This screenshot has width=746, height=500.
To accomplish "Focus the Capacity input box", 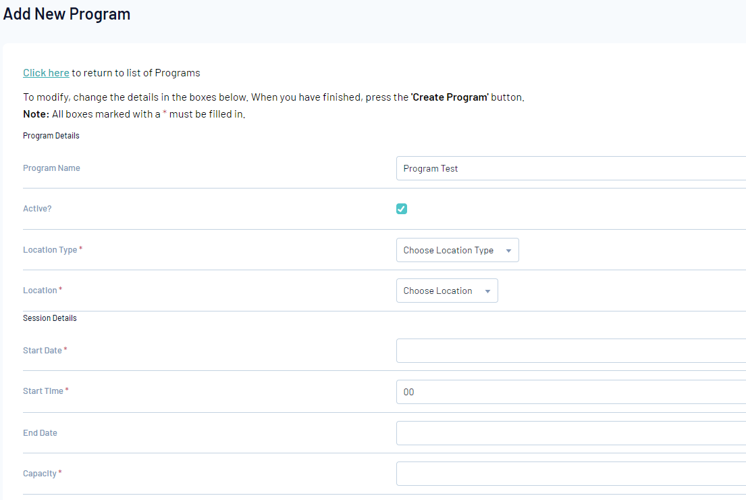I will [x=570, y=474].
